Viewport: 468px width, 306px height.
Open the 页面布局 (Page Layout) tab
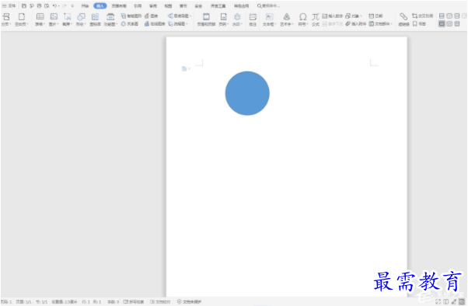coord(119,5)
